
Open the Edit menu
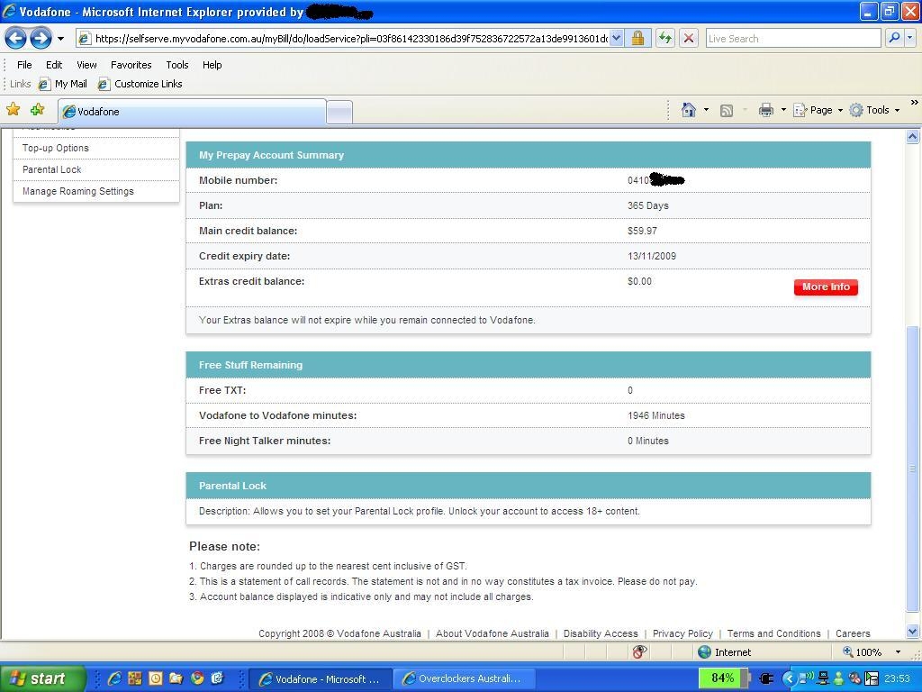click(54, 65)
